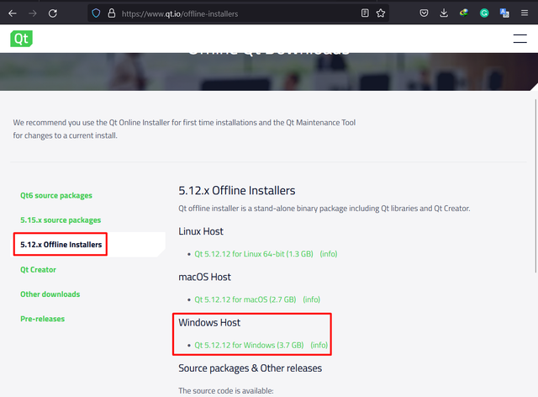Open info link for macOS installer

pyautogui.click(x=311, y=299)
